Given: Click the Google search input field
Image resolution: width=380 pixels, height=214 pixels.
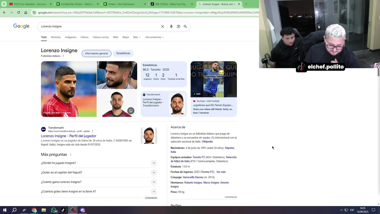Looking at the screenshot, I should (x=99, y=26).
